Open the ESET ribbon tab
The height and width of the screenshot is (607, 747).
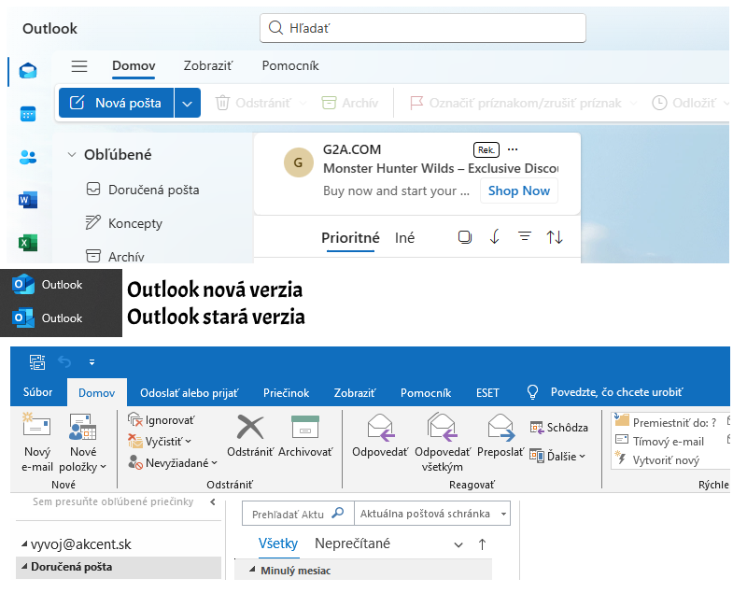487,393
